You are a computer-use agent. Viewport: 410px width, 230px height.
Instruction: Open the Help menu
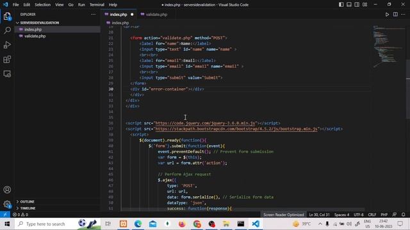coord(113,4)
